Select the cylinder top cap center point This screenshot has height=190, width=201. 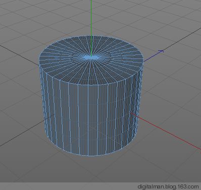point(91,57)
